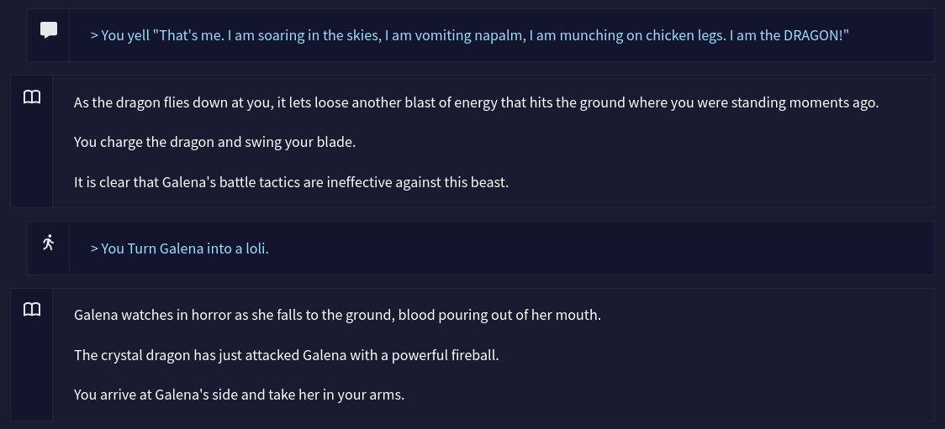Click the book icon beside the Galena horror passage

point(32,309)
